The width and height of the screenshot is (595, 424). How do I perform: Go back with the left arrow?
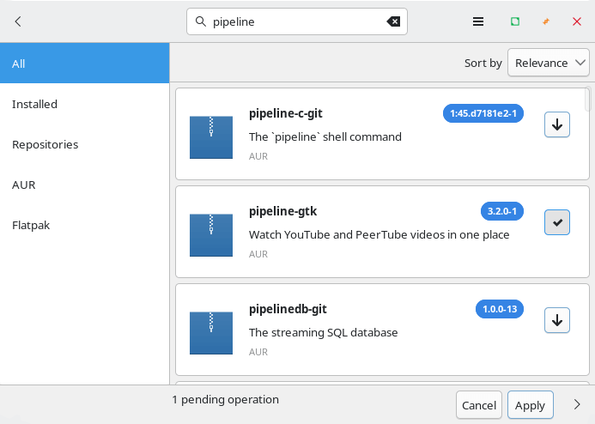point(18,21)
